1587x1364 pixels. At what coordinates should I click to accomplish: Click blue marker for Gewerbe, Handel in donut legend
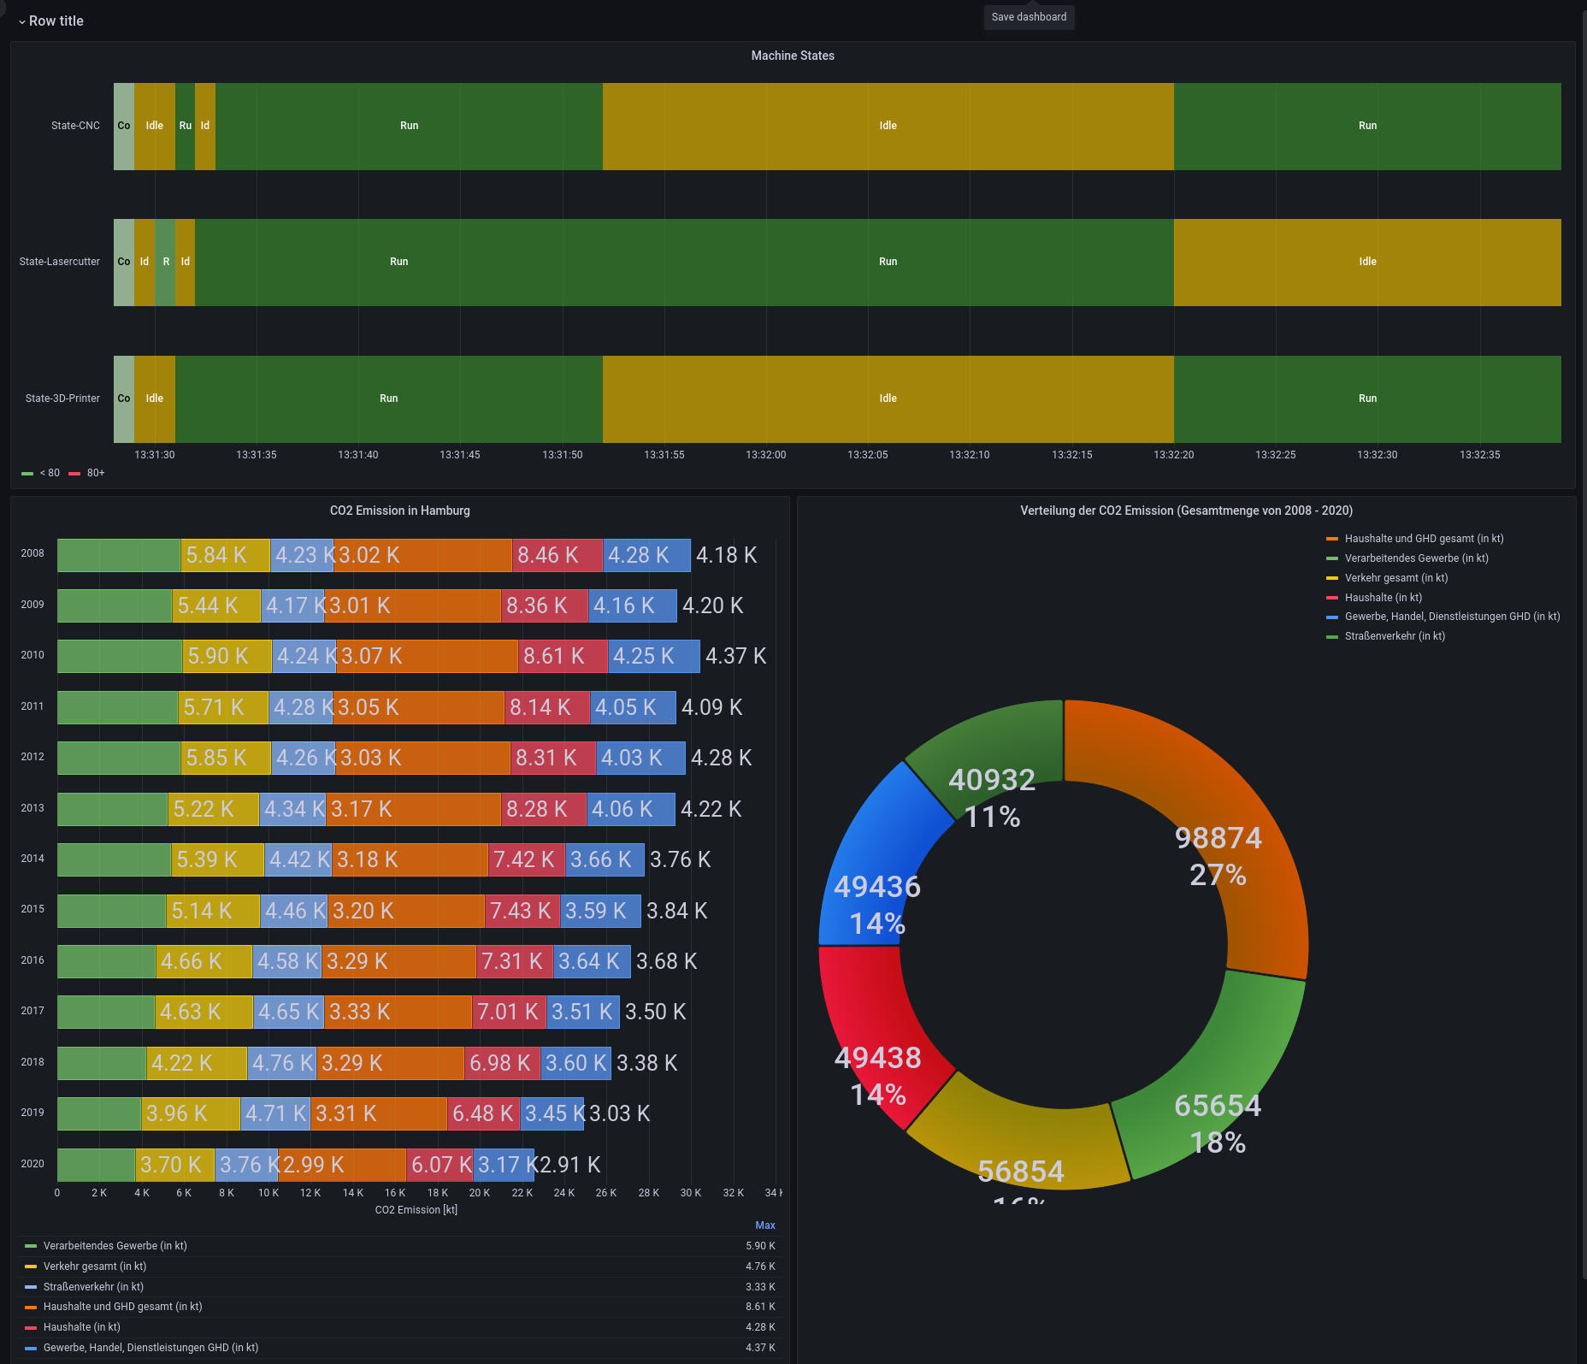tap(1331, 617)
